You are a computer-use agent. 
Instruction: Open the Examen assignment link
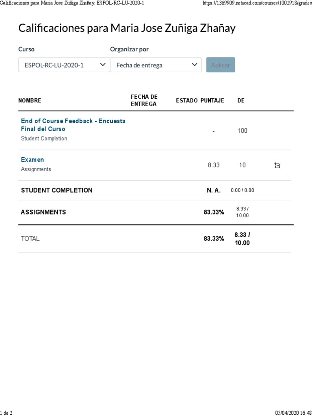coord(32,160)
